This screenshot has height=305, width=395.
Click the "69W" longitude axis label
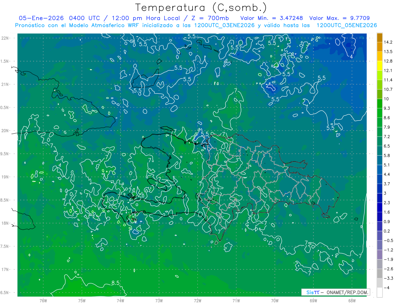click(313, 301)
